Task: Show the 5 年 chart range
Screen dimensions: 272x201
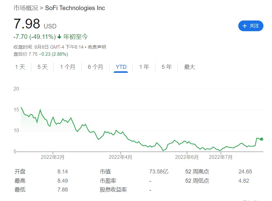Action: 167,67
